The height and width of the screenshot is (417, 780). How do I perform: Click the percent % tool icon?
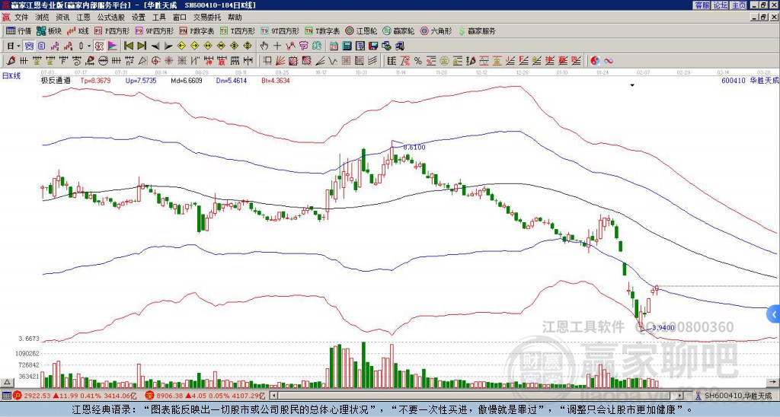[418, 61]
